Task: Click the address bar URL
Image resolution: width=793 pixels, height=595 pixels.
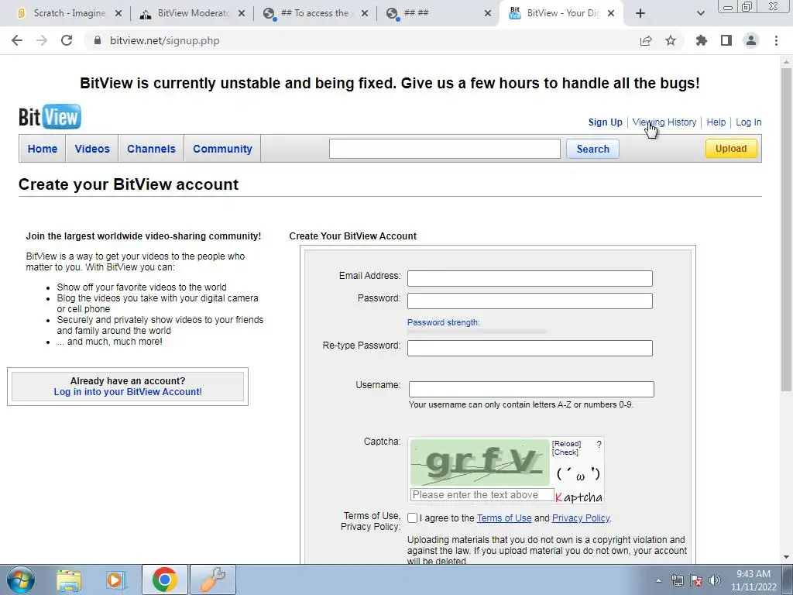Action: point(165,40)
